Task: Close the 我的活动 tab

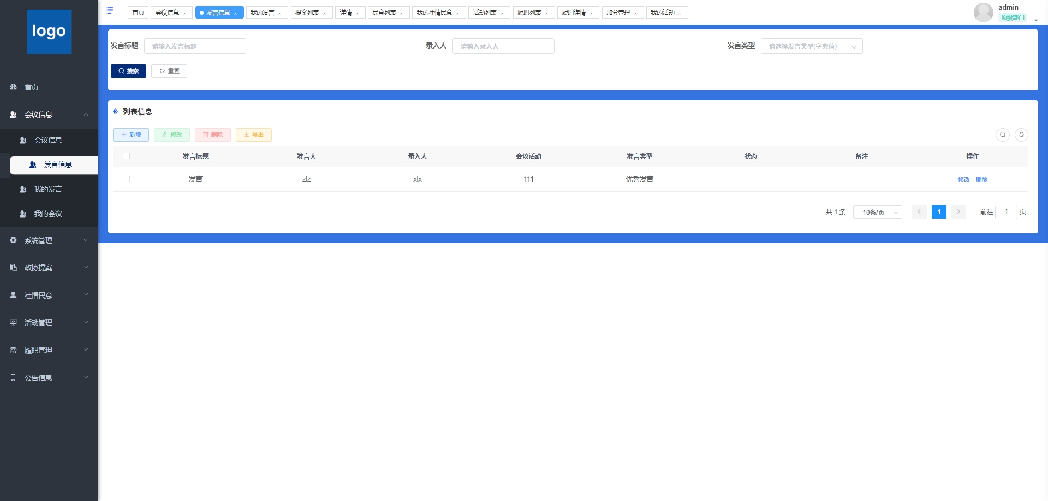Action: [x=680, y=13]
